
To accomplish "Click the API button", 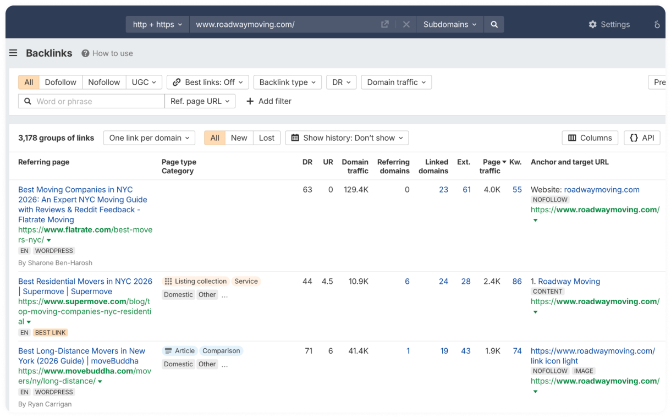I will coord(642,137).
